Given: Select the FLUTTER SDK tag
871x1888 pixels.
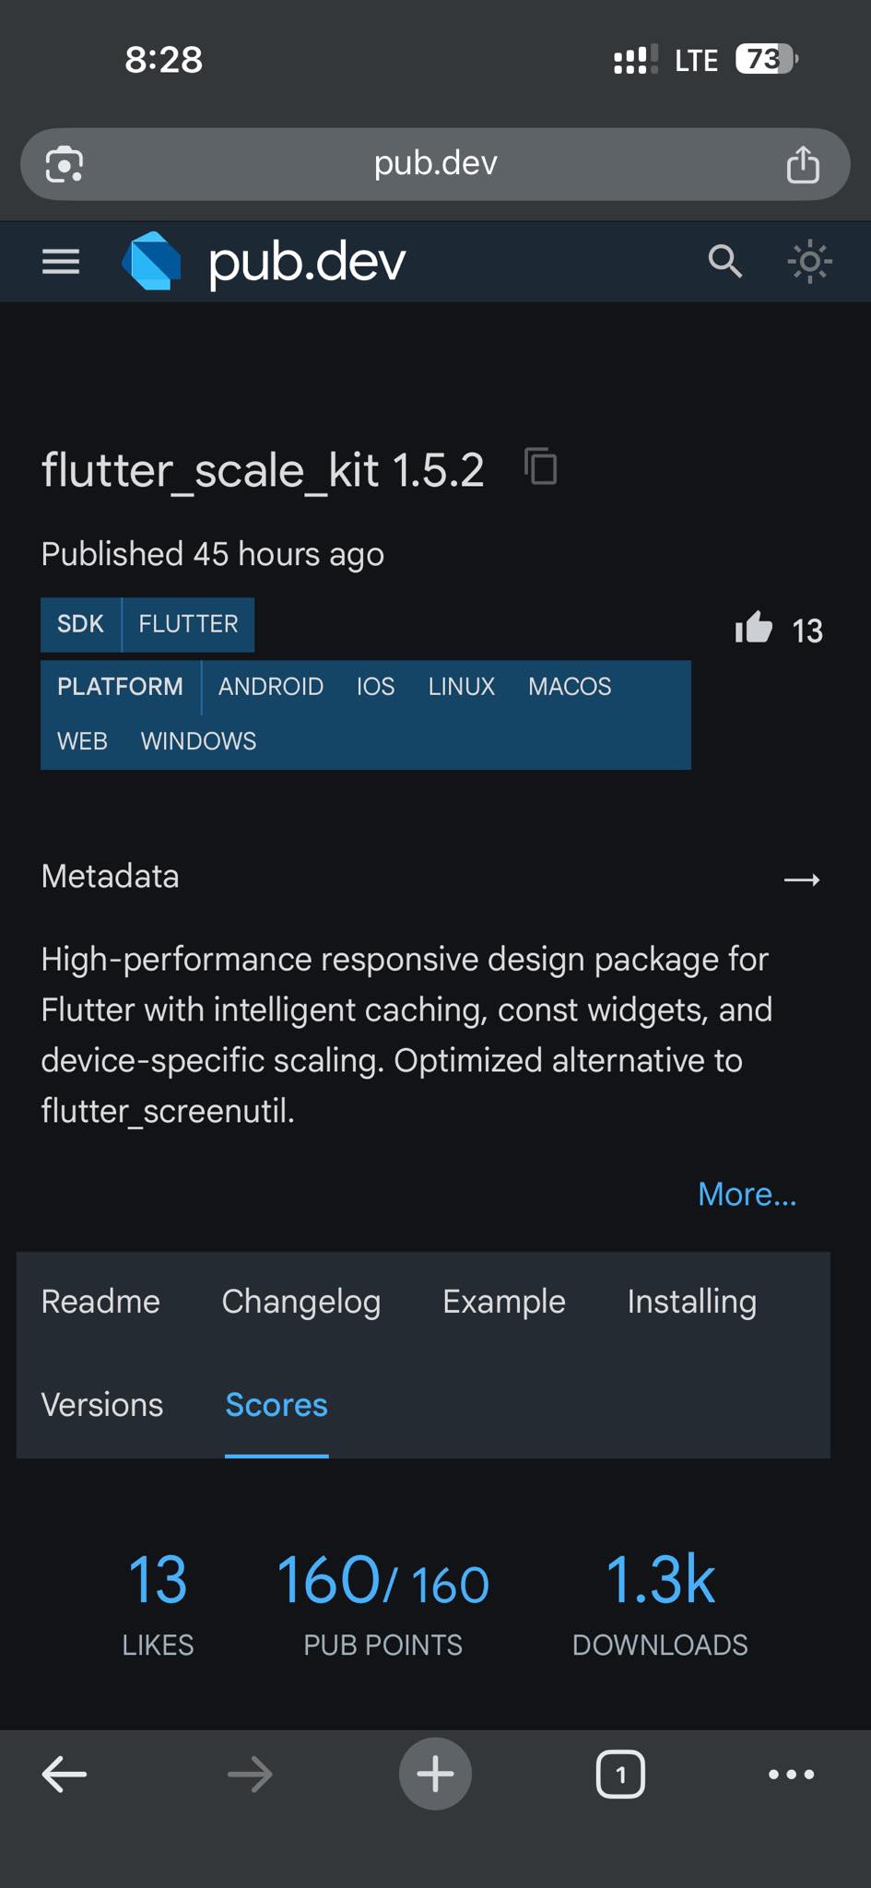Looking at the screenshot, I should [x=188, y=624].
